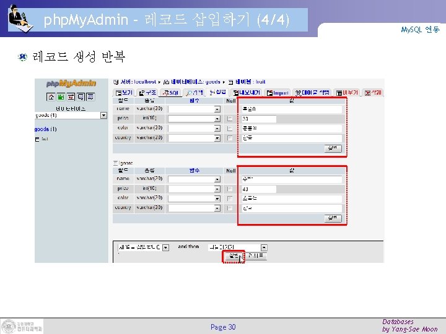Open function dropdown for name in first record
The height and width of the screenshot is (334, 446).
click(x=195, y=109)
